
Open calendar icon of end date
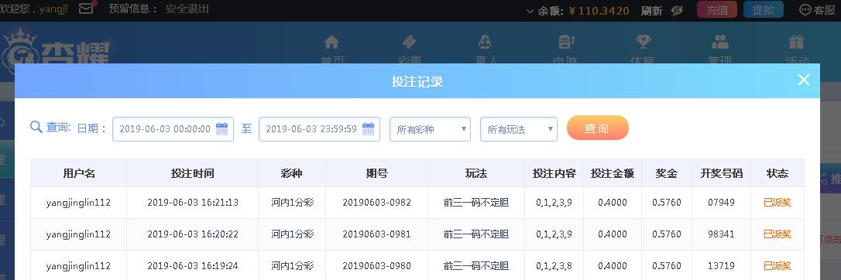pos(369,128)
